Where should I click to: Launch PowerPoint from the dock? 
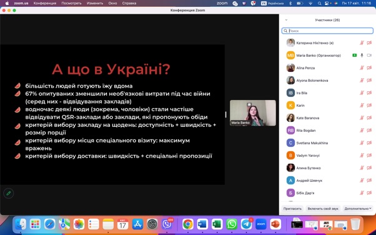(x=275, y=224)
